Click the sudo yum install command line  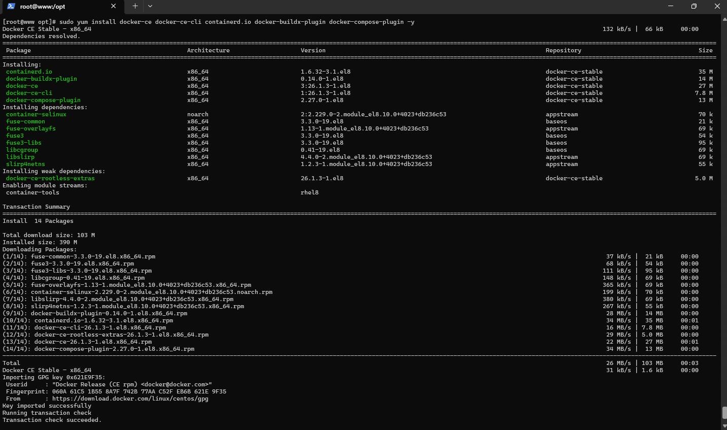point(209,22)
